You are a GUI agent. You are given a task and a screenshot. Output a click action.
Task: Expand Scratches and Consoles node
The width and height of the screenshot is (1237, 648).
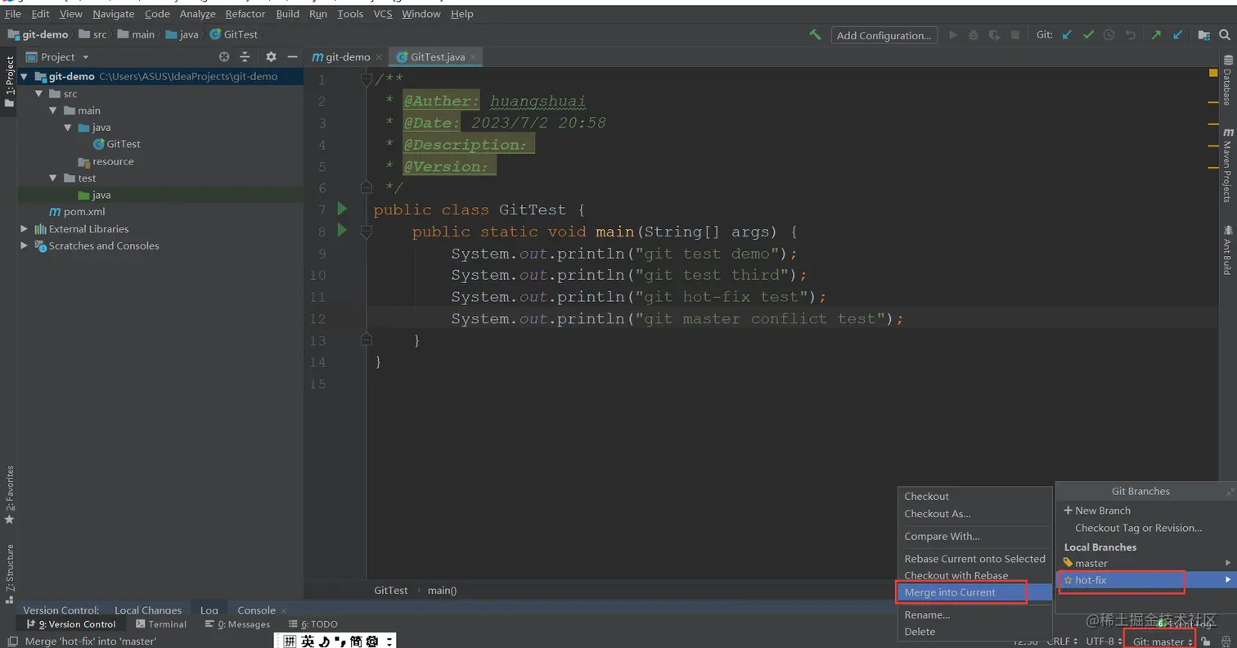point(24,246)
